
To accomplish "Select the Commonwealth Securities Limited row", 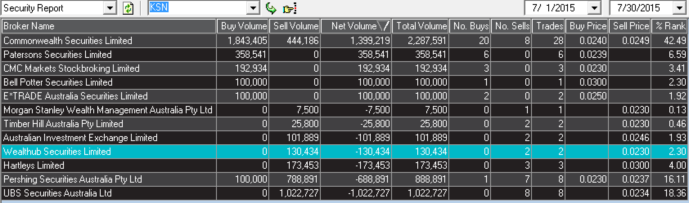I will [344, 41].
